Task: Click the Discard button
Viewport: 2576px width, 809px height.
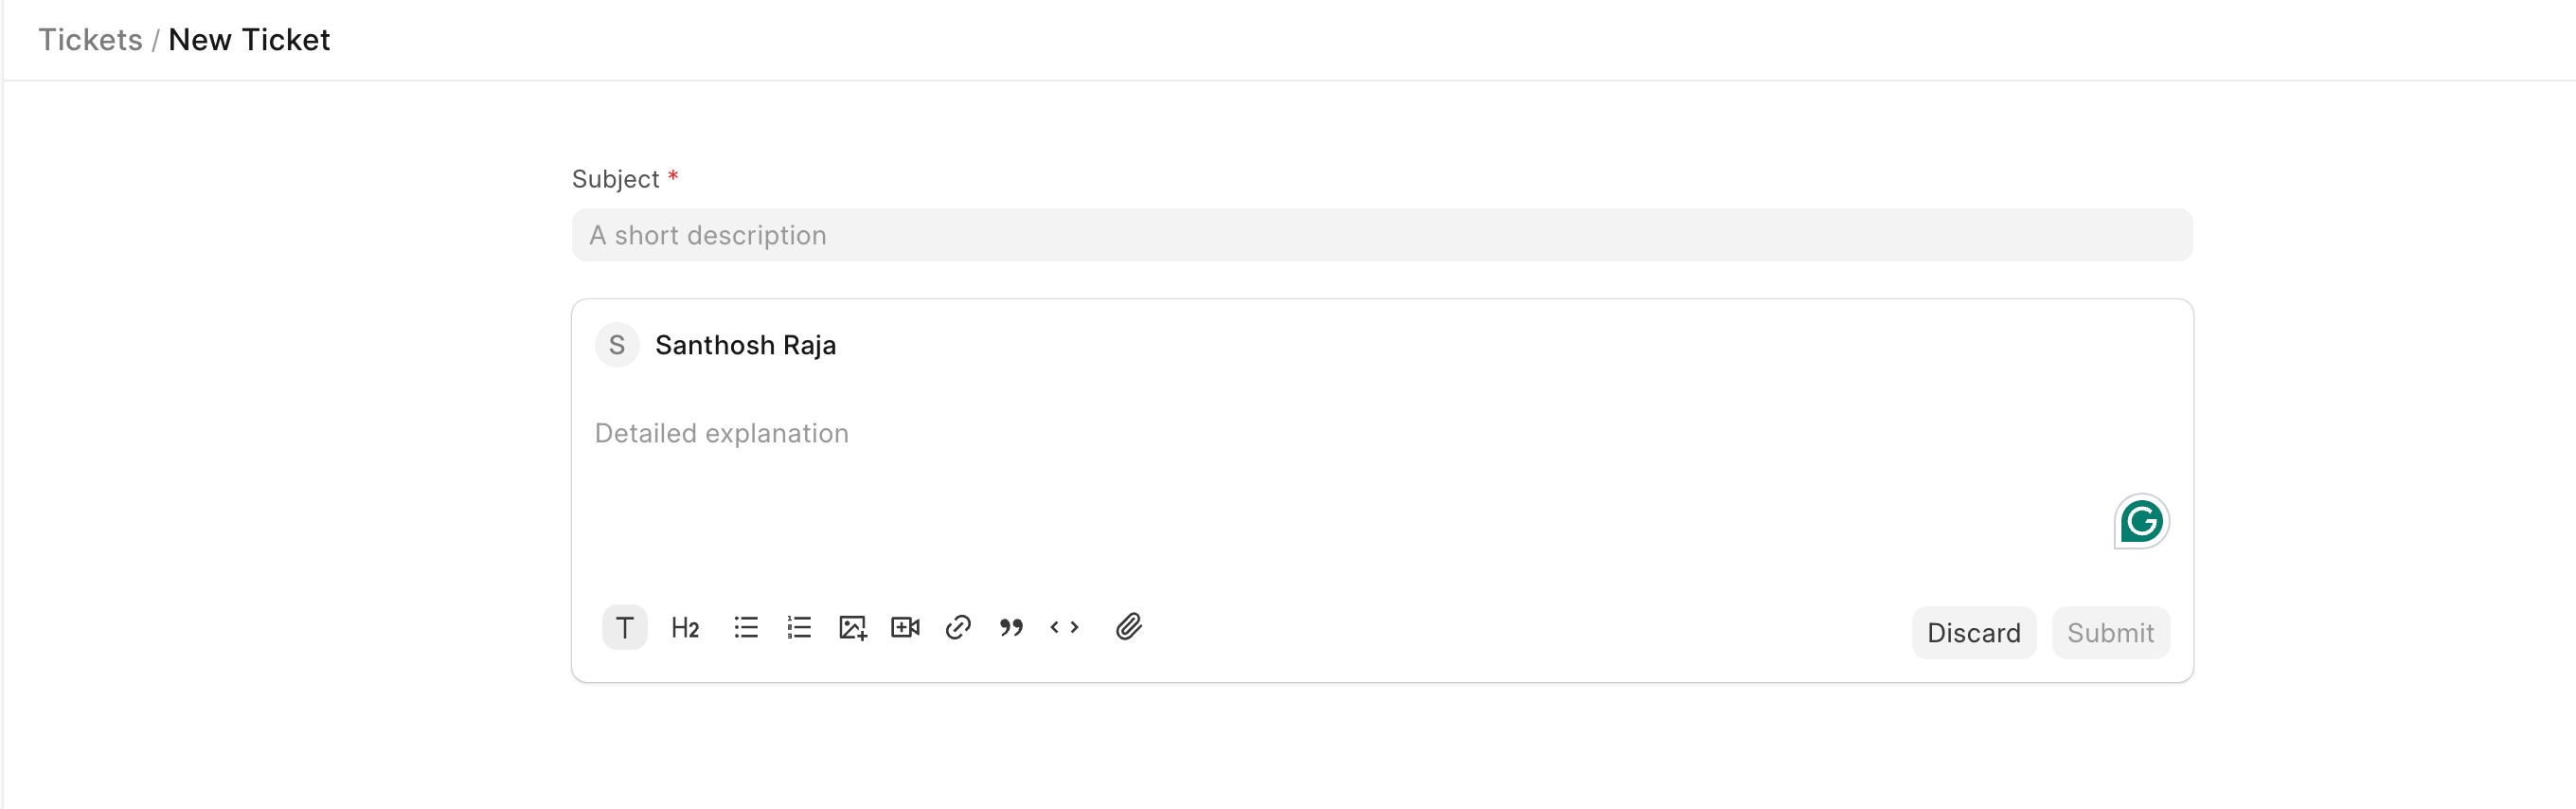Action: (1973, 633)
